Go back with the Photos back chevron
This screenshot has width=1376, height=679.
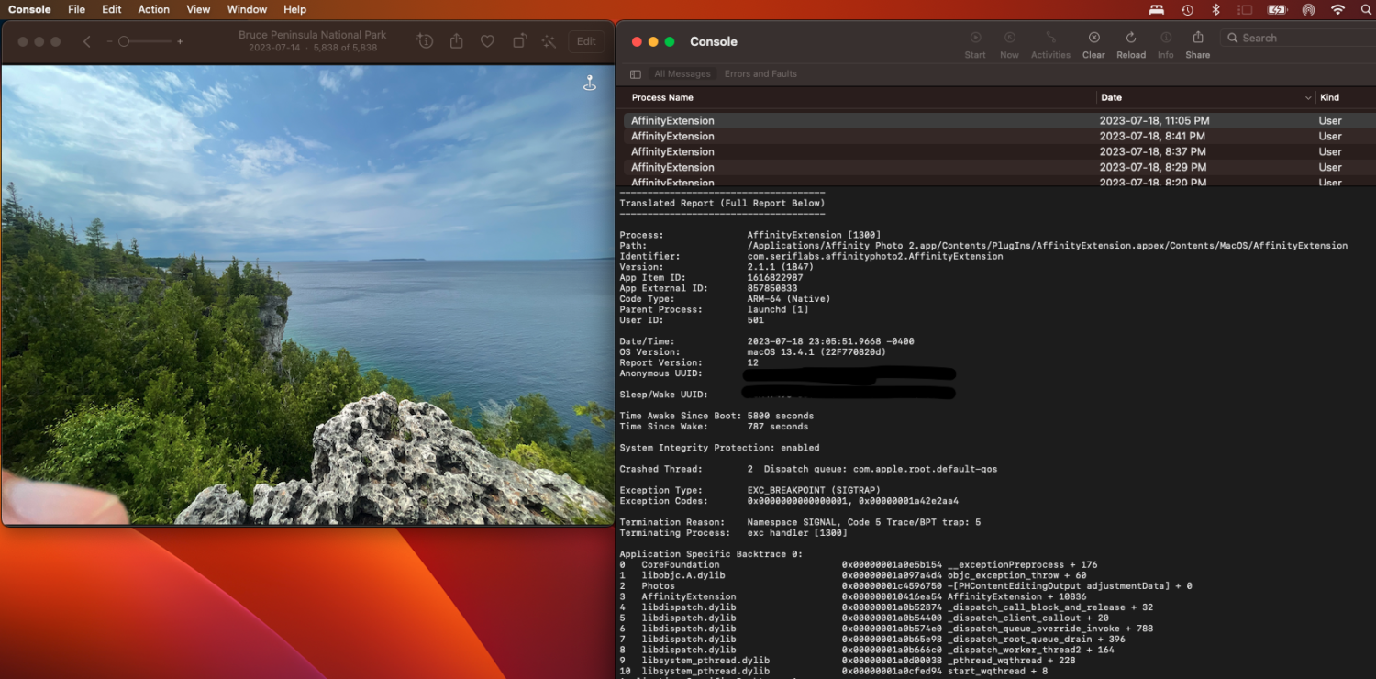87,41
